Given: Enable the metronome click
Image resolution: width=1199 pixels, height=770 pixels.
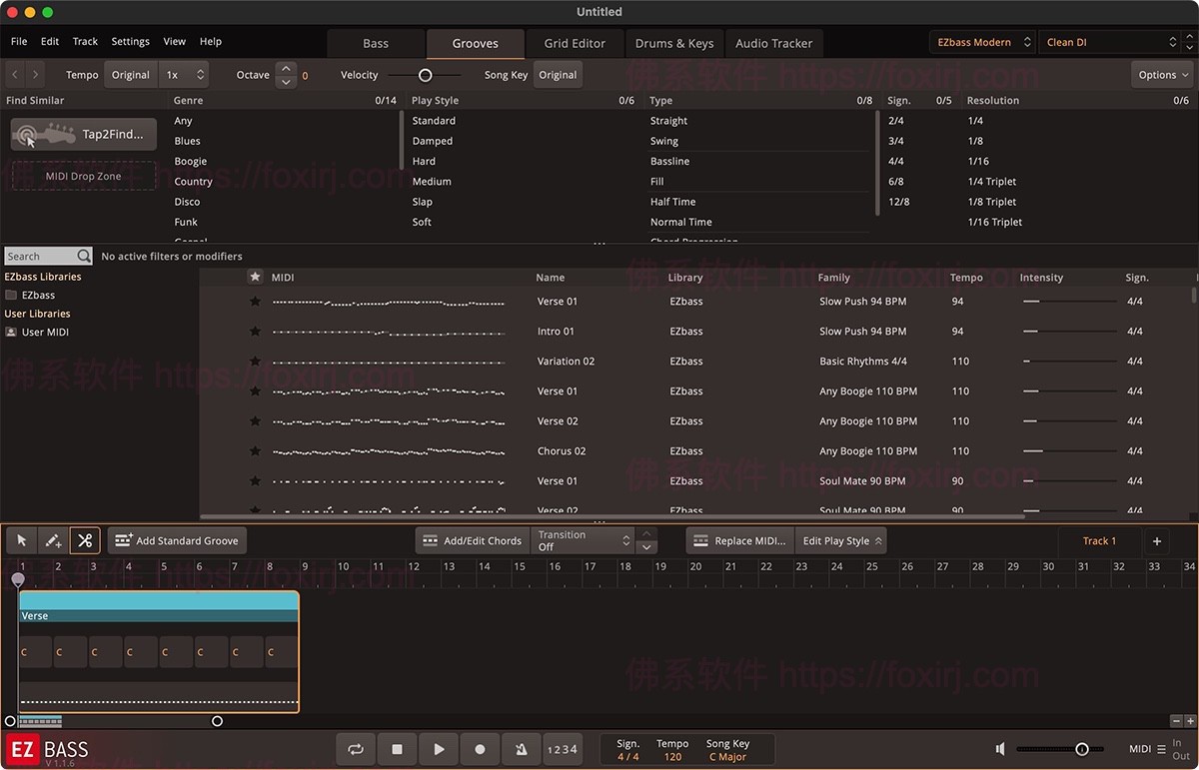Looking at the screenshot, I should [x=521, y=747].
